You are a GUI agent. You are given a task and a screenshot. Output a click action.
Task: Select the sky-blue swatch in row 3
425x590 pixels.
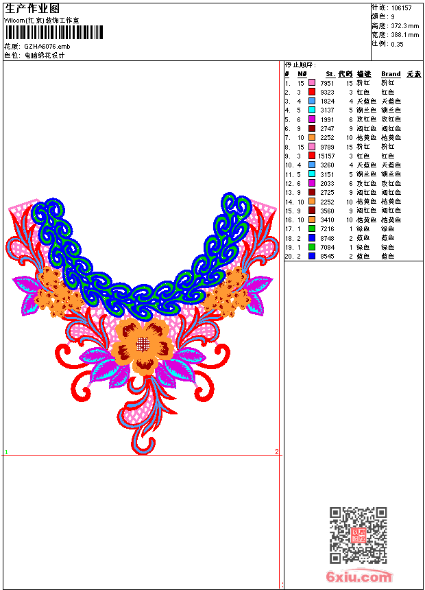(312, 101)
